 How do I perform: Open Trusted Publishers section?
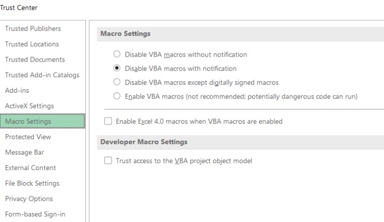[33, 29]
